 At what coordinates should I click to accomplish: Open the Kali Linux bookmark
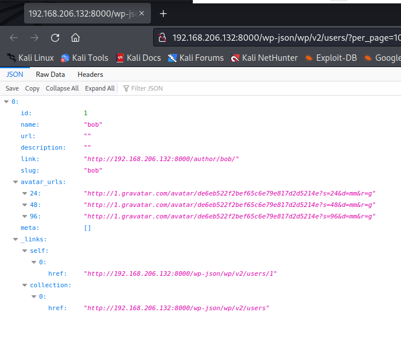point(30,58)
